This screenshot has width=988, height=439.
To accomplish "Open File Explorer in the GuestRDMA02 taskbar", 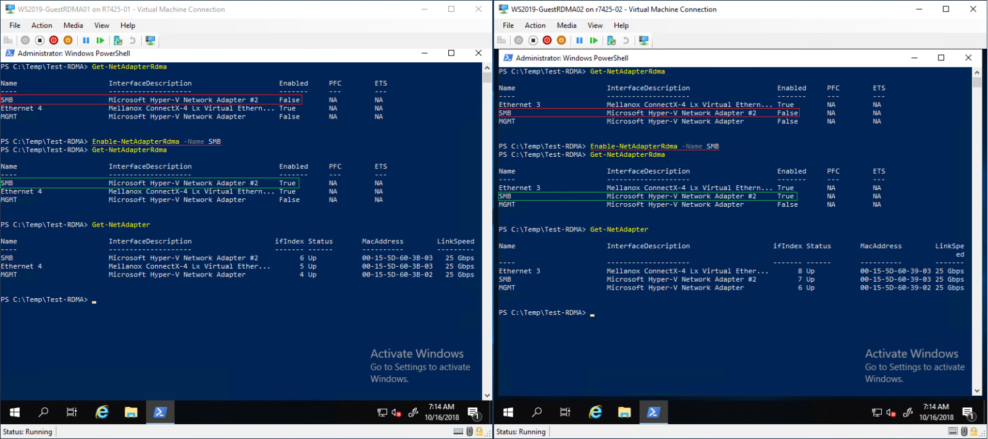I will [624, 412].
